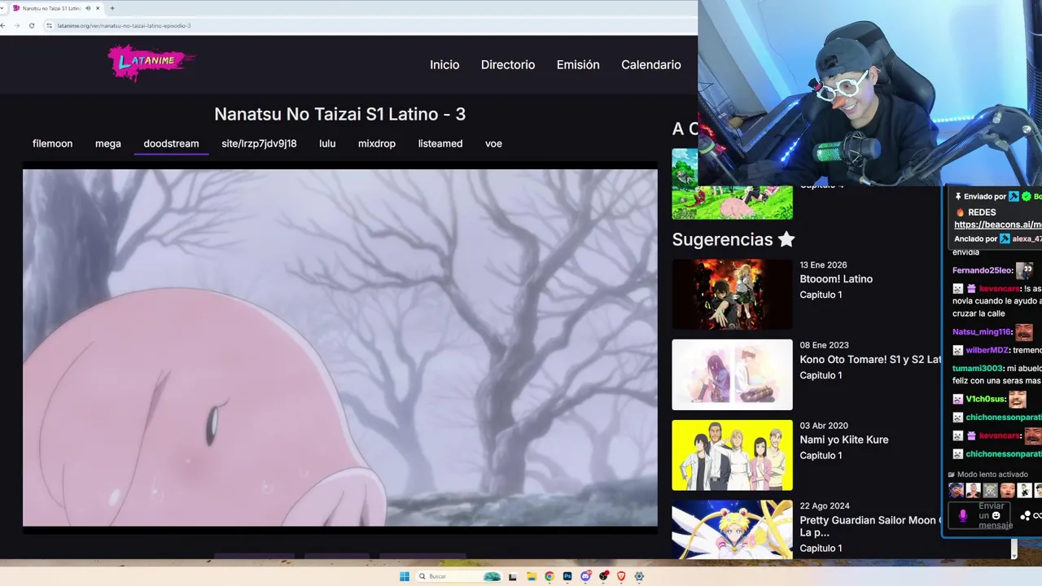Screen dimensions: 1042x586
Task: Open Brave browser from taskbar
Action: pos(621,576)
